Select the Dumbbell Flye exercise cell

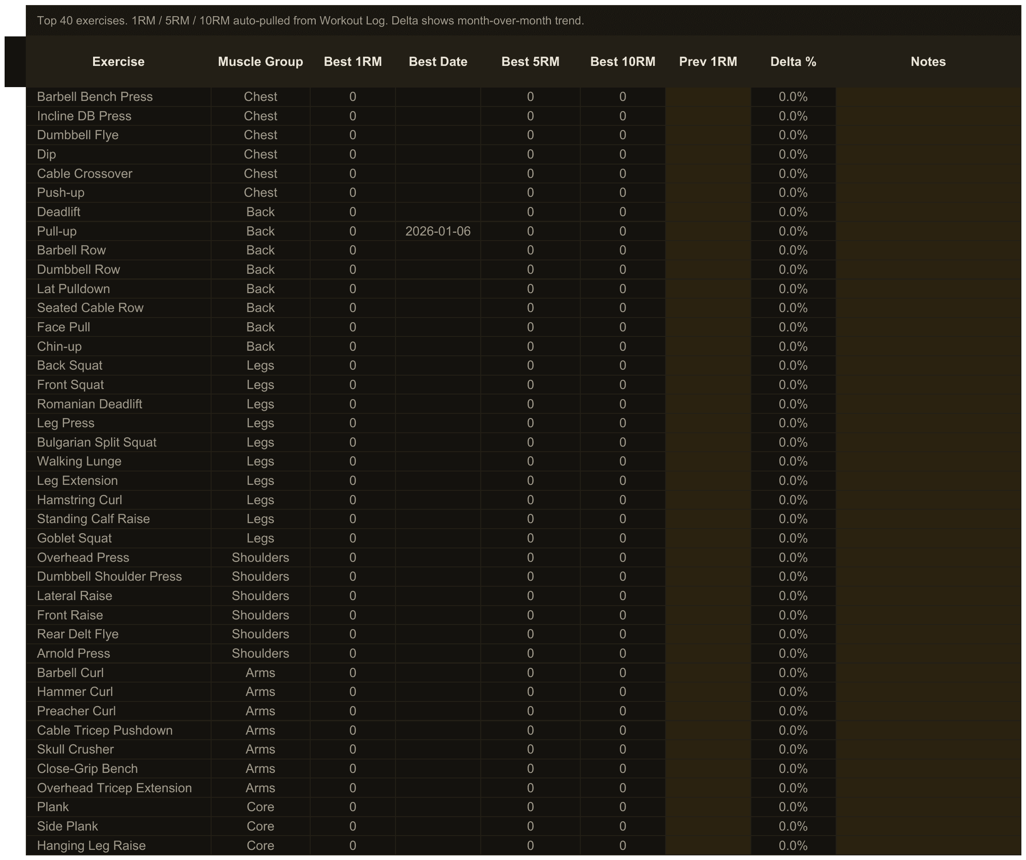118,135
